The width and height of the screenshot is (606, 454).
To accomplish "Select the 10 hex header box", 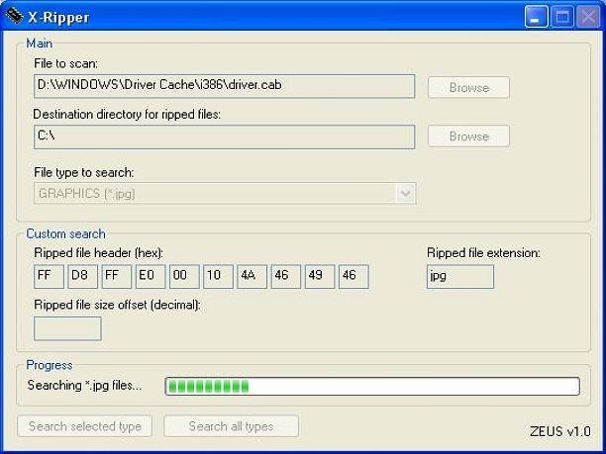I will (x=219, y=276).
